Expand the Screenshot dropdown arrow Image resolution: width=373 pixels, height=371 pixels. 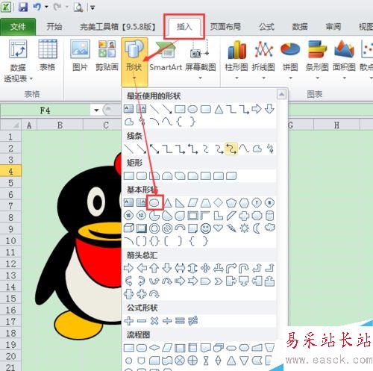point(200,78)
